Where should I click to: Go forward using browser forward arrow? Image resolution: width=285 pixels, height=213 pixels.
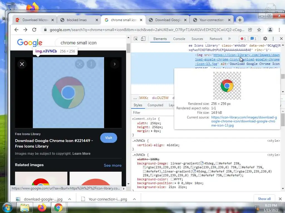[25, 30]
